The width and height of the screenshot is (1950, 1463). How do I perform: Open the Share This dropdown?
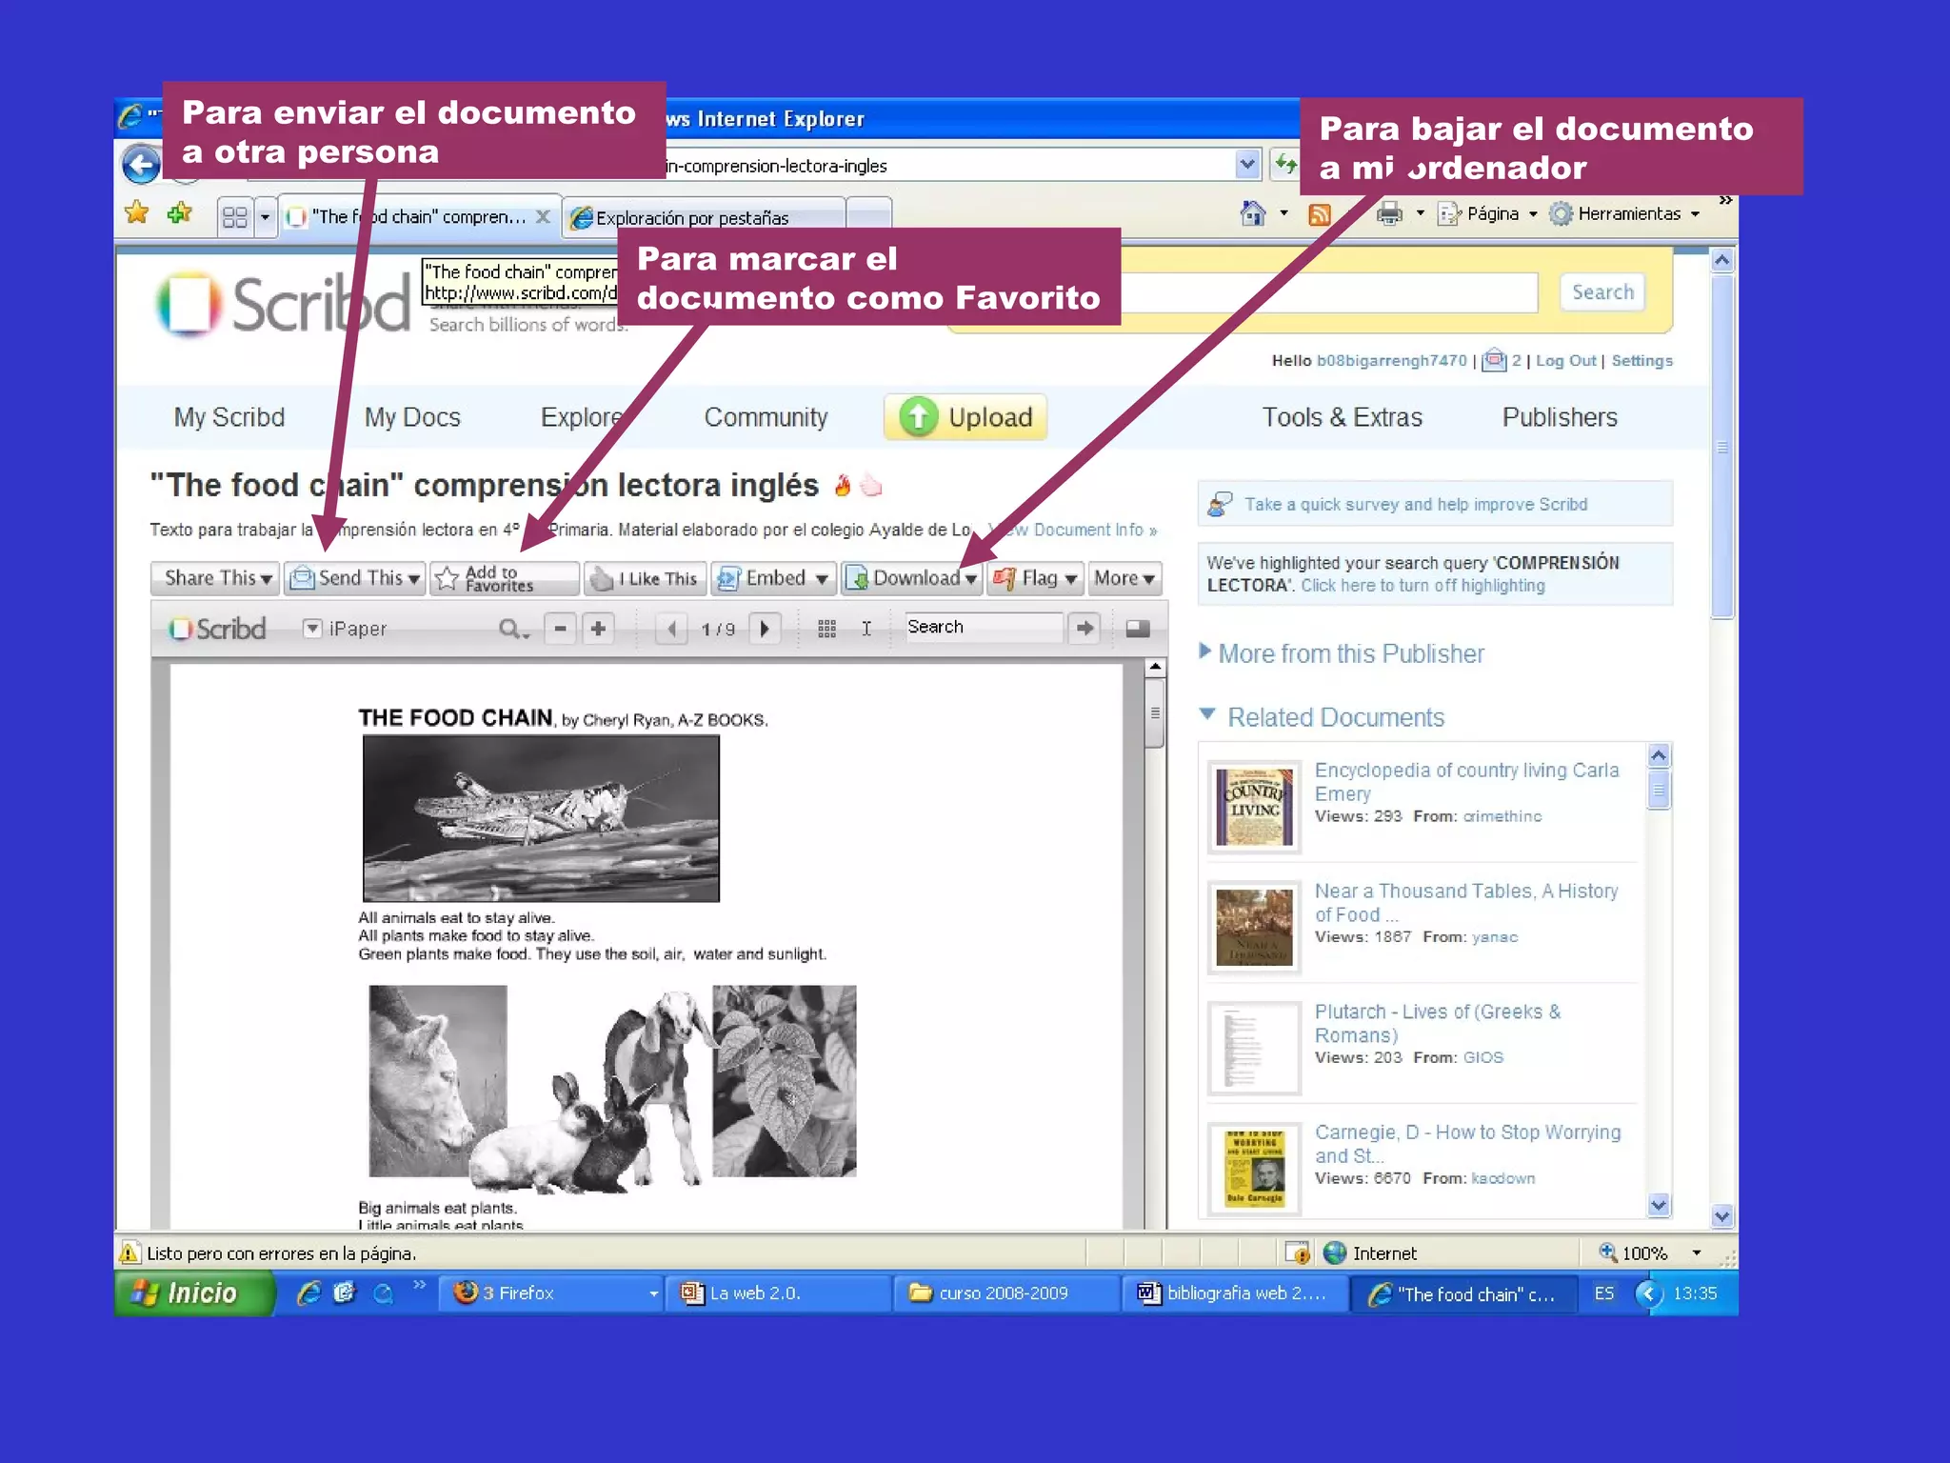click(x=215, y=578)
